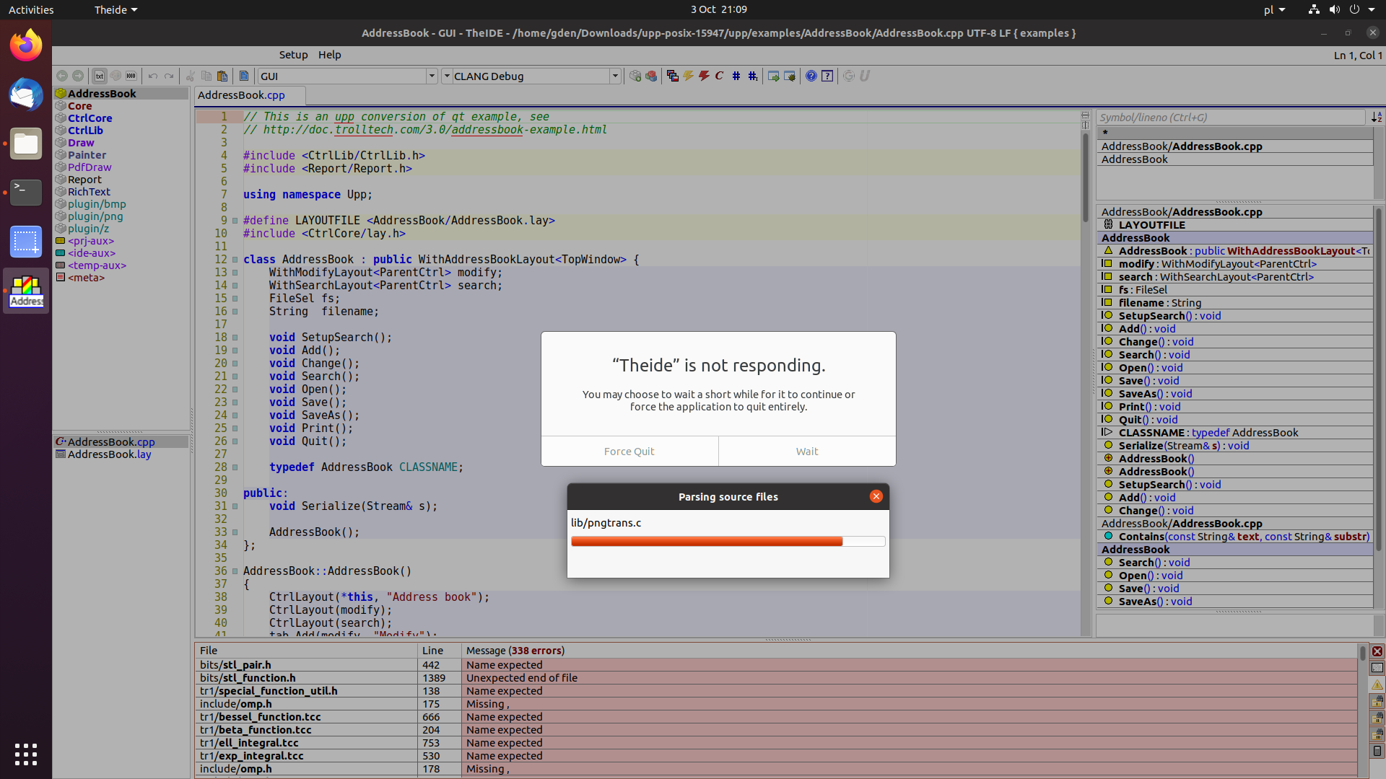Image resolution: width=1386 pixels, height=779 pixels.
Task: Click the blue question circle help icon
Action: pos(811,76)
